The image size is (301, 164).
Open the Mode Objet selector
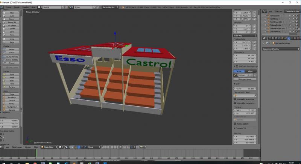click(x=49, y=147)
